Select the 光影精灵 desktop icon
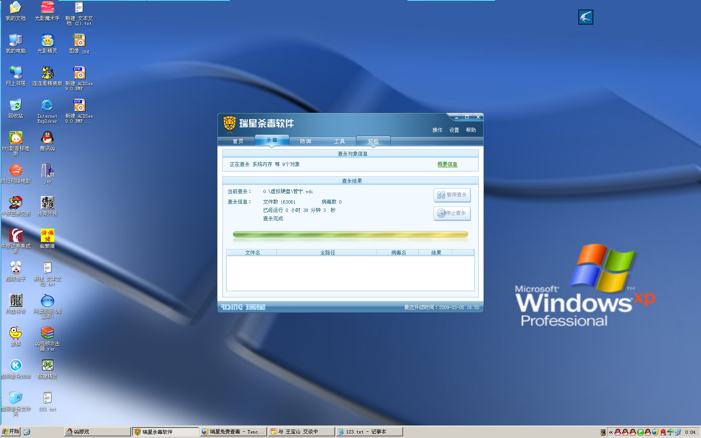Image resolution: width=701 pixels, height=438 pixels. 47,43
